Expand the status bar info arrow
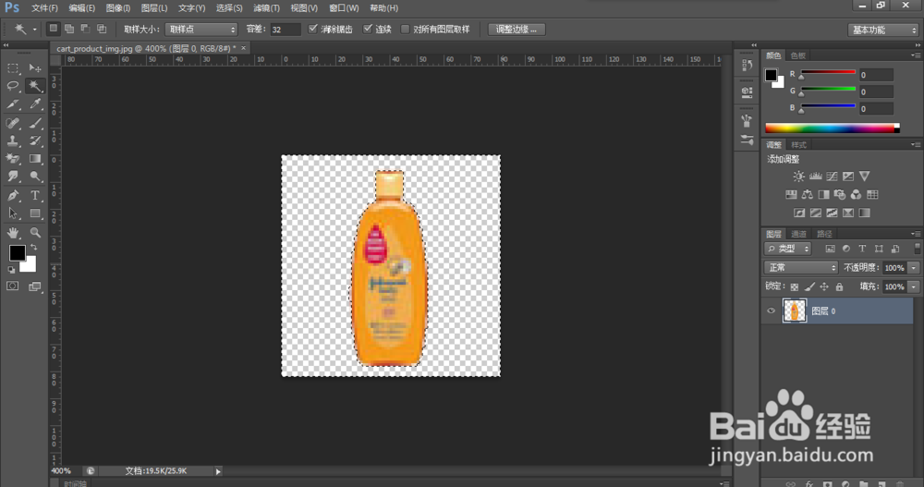 pyautogui.click(x=218, y=471)
